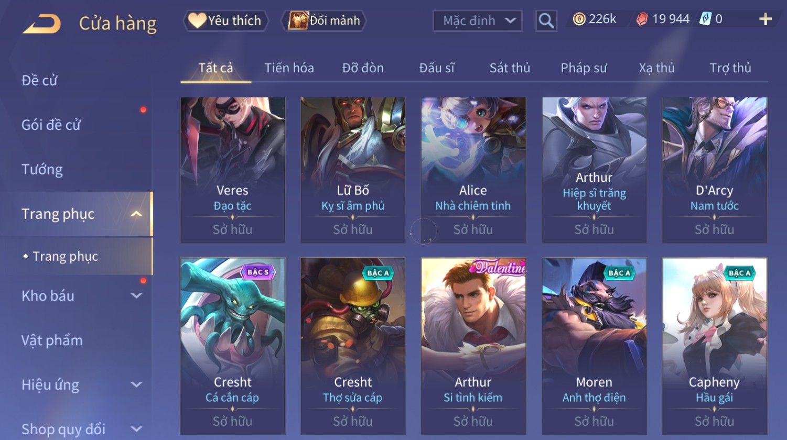Open the Mặc định sort dropdown

[x=478, y=21]
